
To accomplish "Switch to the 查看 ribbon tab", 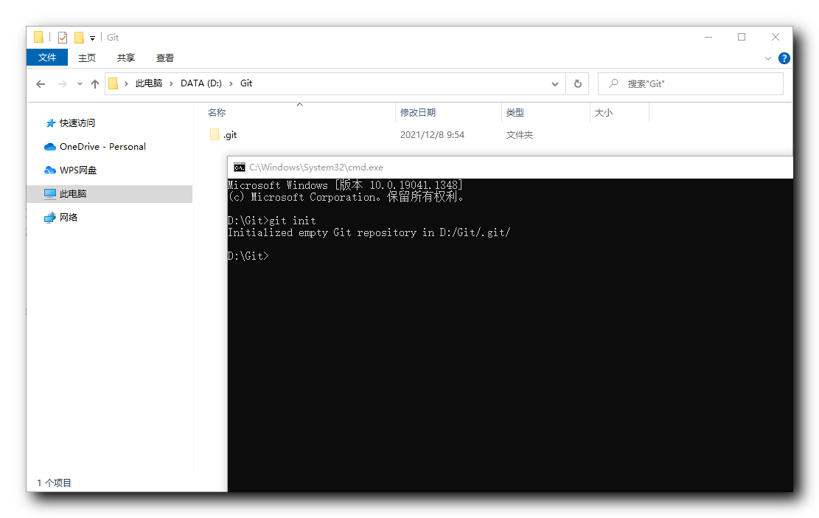I will pyautogui.click(x=164, y=58).
